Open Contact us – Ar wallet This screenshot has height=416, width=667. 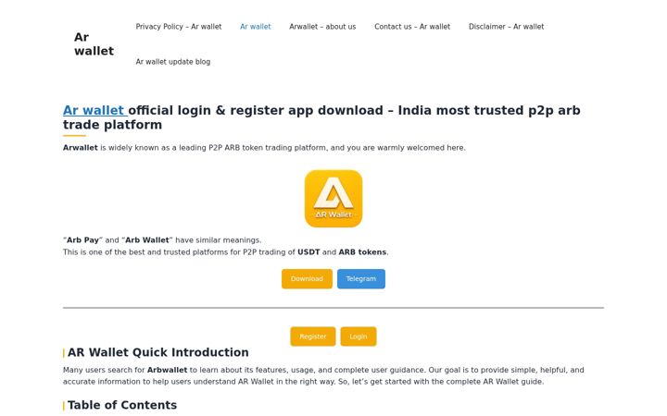412,27
